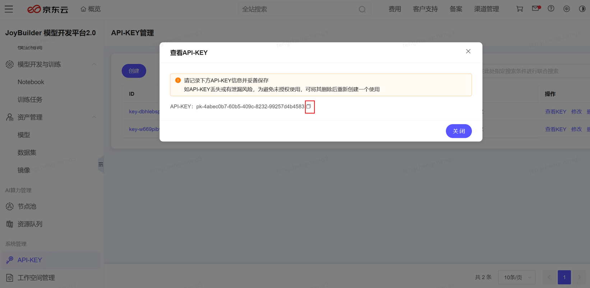Viewport: 590px width, 288px height.
Task: Open the shopping cart icon
Action: pyautogui.click(x=520, y=9)
